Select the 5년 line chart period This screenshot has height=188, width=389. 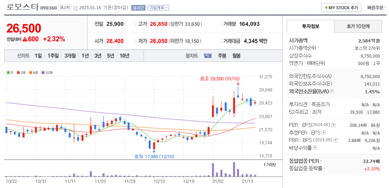[x=110, y=56]
